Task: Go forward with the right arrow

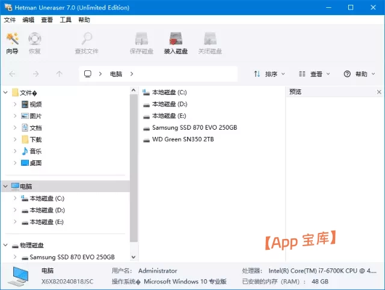Action: point(36,74)
